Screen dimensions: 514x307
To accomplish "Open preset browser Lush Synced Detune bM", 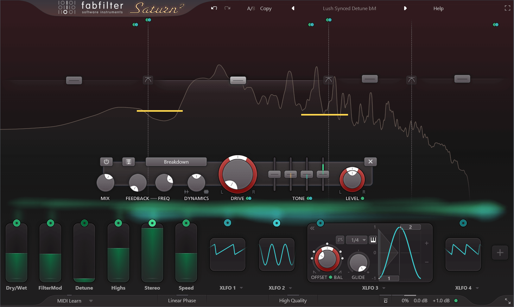I will (349, 8).
